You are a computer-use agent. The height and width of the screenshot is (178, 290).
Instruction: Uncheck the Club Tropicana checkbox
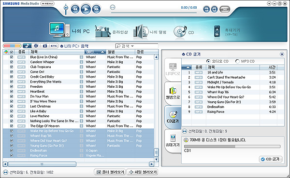point(12,67)
